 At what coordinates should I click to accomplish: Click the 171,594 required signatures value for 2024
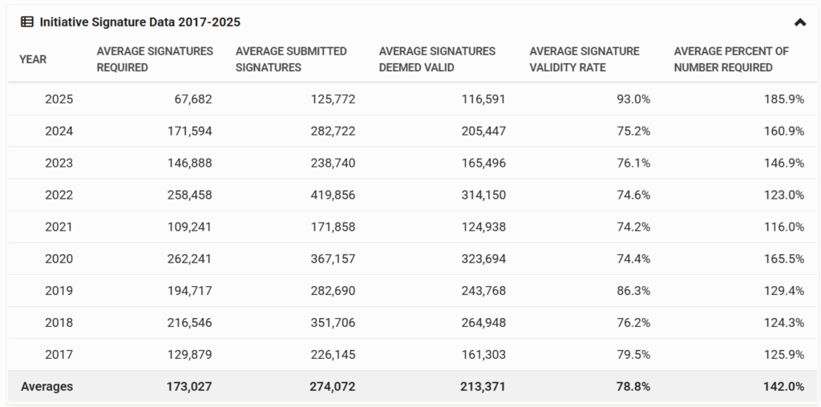pyautogui.click(x=186, y=131)
